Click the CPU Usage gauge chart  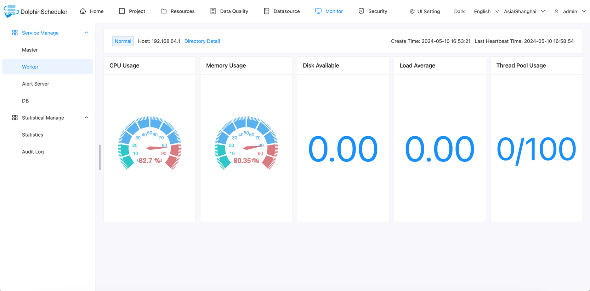pyautogui.click(x=150, y=143)
